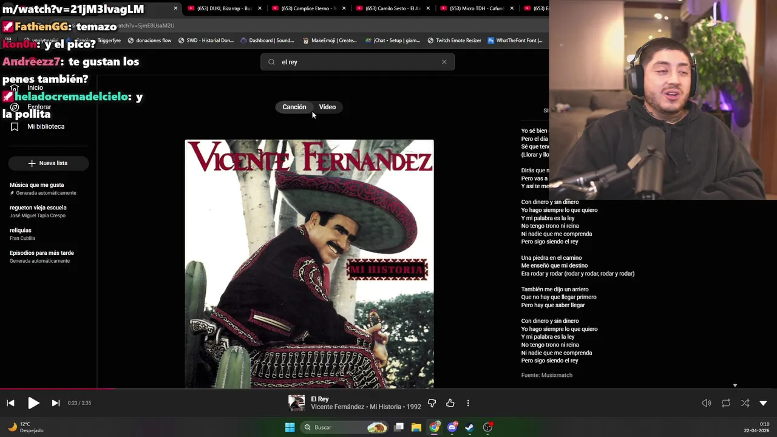This screenshot has height=437, width=777.
Task: Click the small album thumbnail in player bar
Action: point(296,403)
